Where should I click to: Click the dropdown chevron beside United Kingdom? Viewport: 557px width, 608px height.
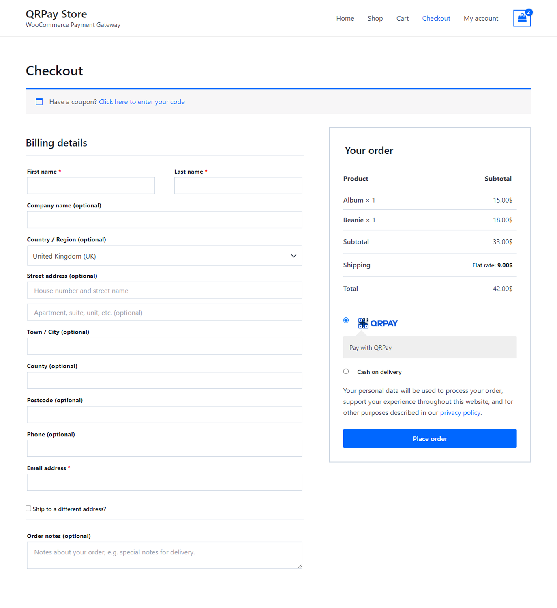click(x=293, y=256)
